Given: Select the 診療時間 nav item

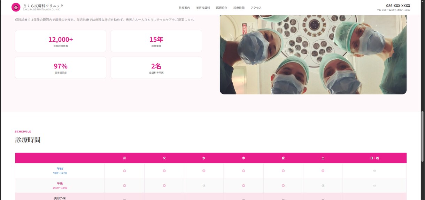Looking at the screenshot, I should 239,8.
